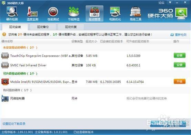
Task: Upgrade the Mobile Intel 915GM driver
Action: click(180, 82)
